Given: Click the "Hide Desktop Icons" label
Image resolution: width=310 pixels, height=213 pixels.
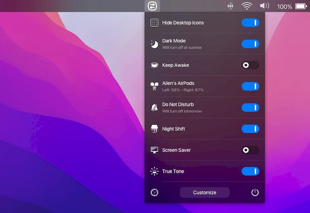Looking at the screenshot, I should (x=183, y=23).
